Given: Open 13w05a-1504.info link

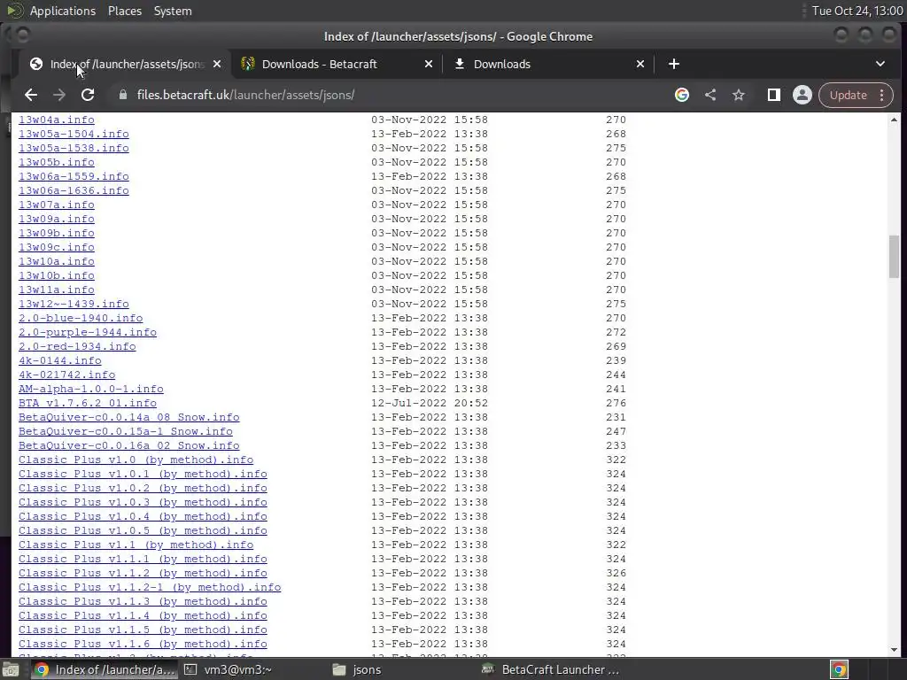Looking at the screenshot, I should (74, 135).
